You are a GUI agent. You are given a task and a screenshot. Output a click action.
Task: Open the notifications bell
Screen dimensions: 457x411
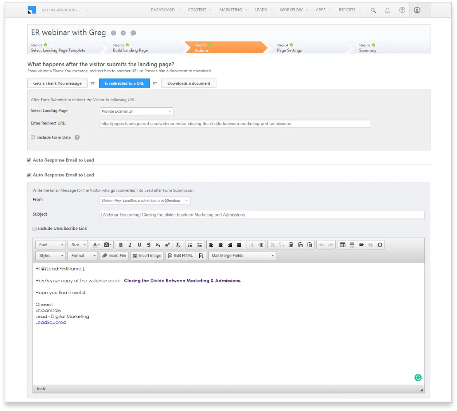[387, 10]
